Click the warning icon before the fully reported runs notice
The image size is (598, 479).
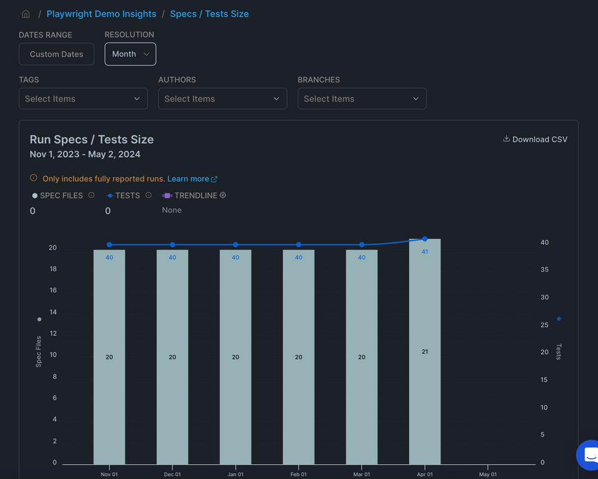pyautogui.click(x=33, y=179)
